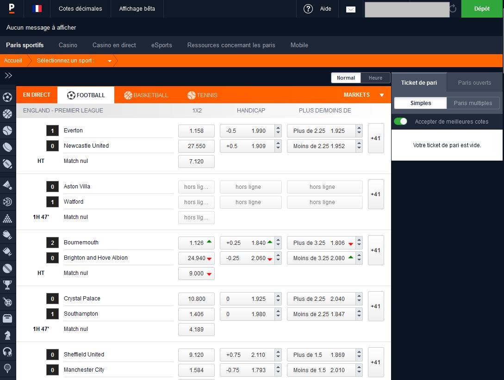Open the football icon in the left sidebar
504x380 pixels.
[7, 97]
